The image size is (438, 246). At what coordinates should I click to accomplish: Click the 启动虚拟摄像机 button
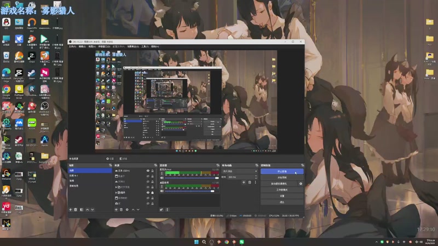coord(279,184)
